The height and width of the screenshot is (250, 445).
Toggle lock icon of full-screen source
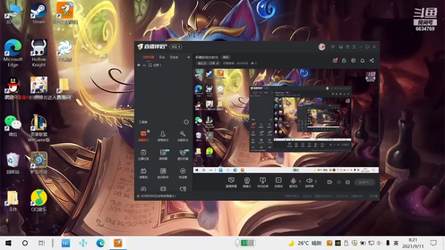pyautogui.click(x=144, y=65)
